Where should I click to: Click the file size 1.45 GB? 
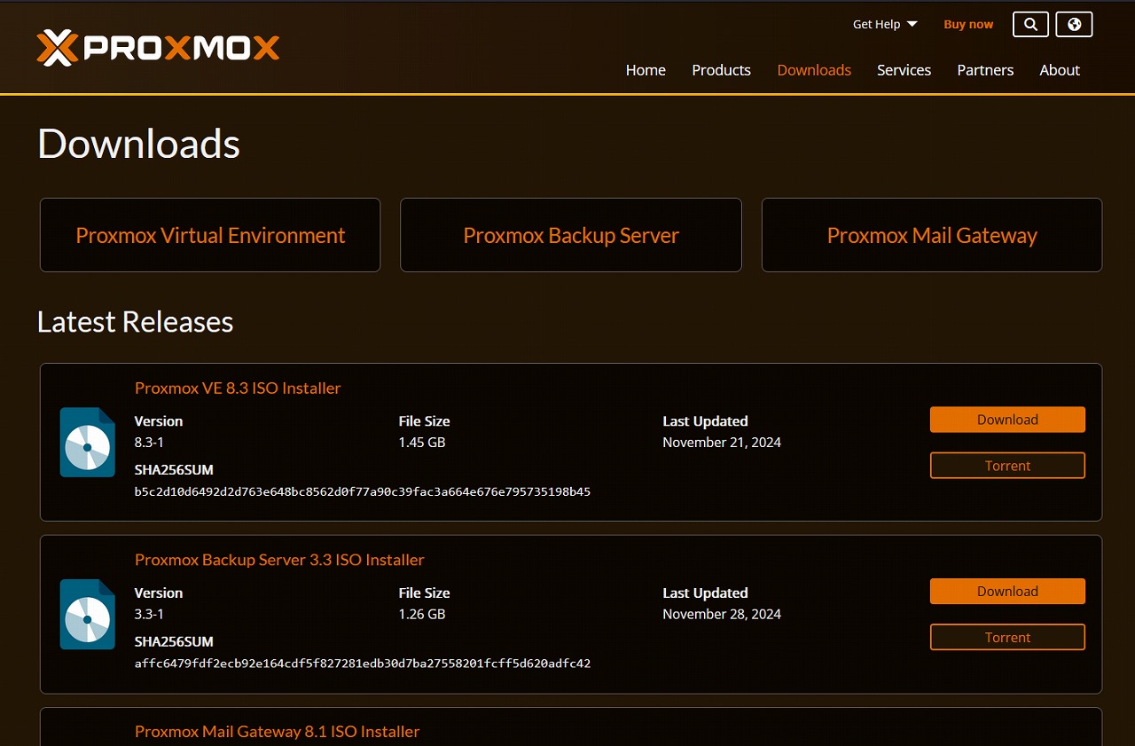pyautogui.click(x=422, y=443)
